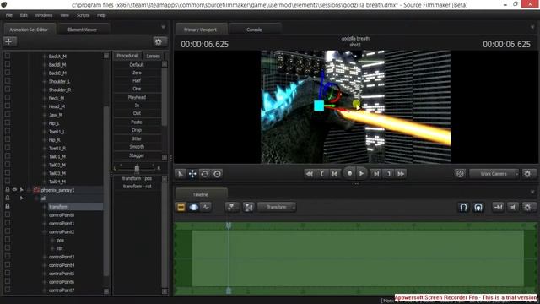The height and width of the screenshot is (304, 540).
Task: Click the bookmark keys tool icon in timeline
Action: pyautogui.click(x=232, y=207)
